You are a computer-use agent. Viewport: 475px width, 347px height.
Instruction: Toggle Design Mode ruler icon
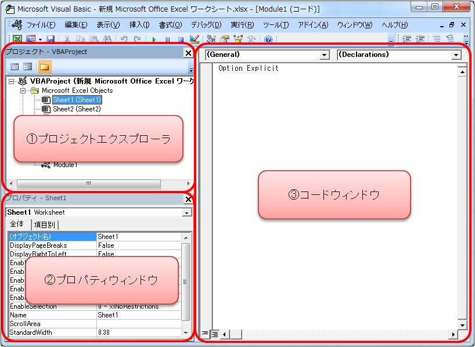(x=194, y=39)
